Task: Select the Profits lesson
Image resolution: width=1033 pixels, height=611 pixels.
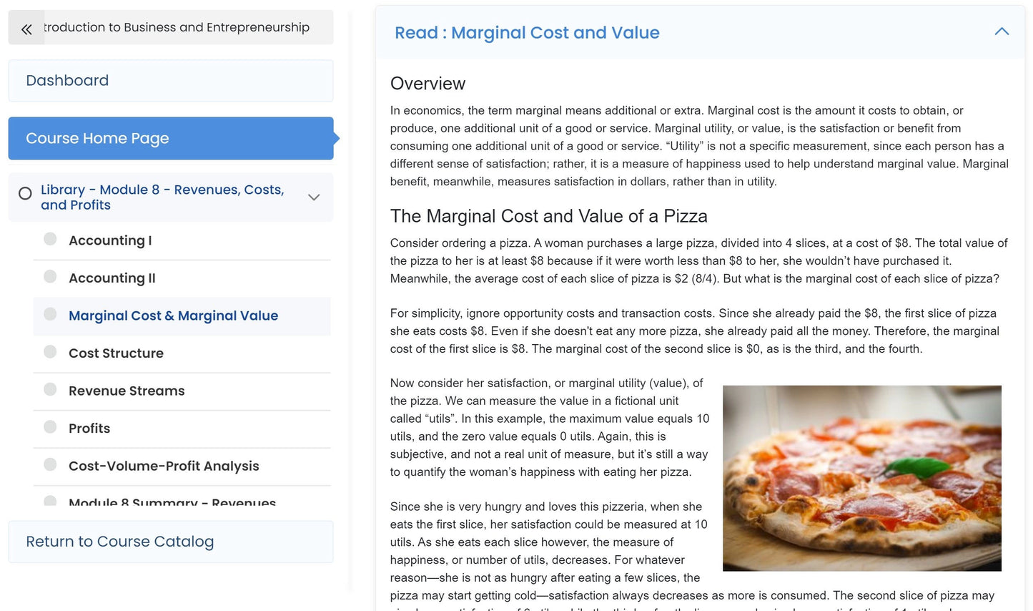Action: pyautogui.click(x=89, y=429)
